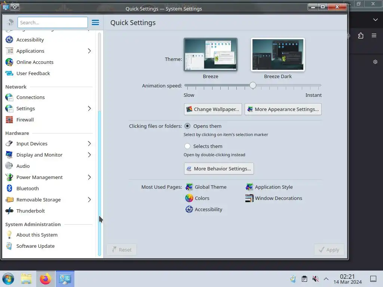
Task: Open the file manager folder in taskbar
Action: click(x=27, y=279)
